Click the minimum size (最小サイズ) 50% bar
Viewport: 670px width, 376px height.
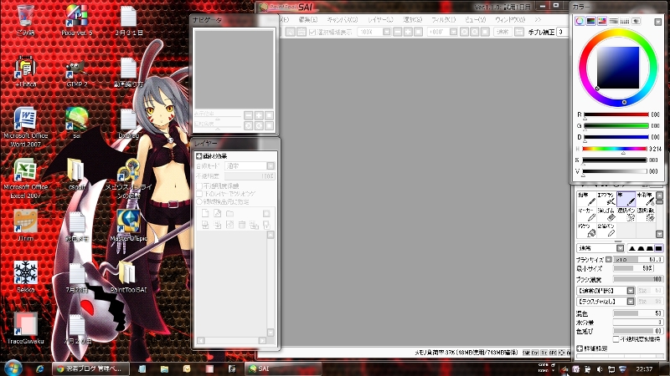pos(634,268)
